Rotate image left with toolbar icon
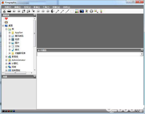This screenshot has width=145, height=114. click(43, 11)
